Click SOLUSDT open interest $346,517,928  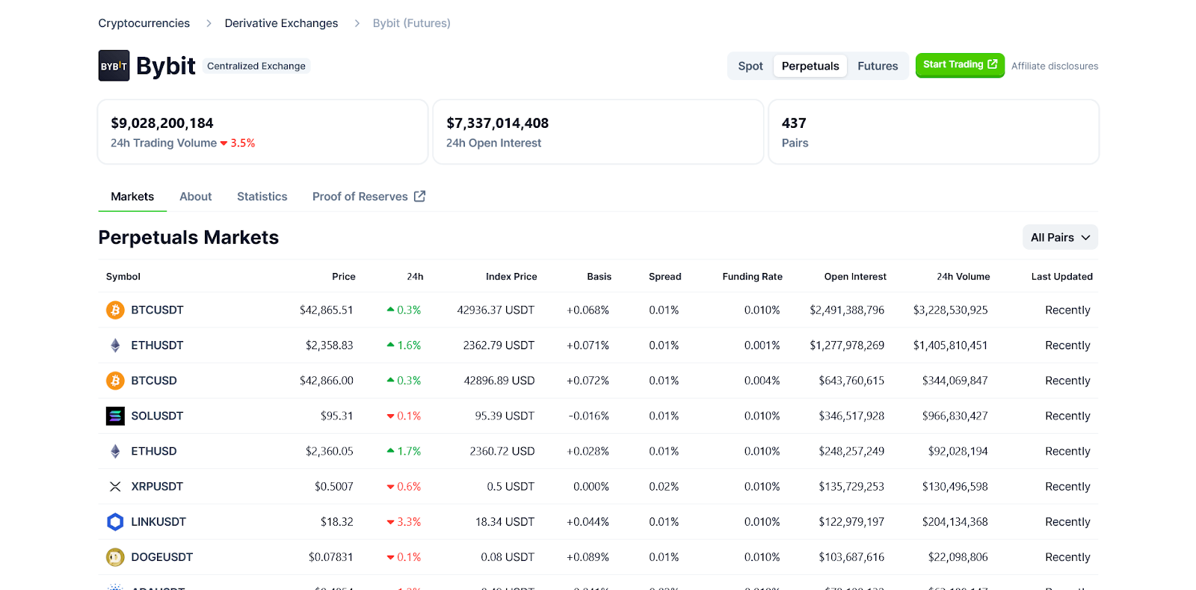(x=851, y=416)
